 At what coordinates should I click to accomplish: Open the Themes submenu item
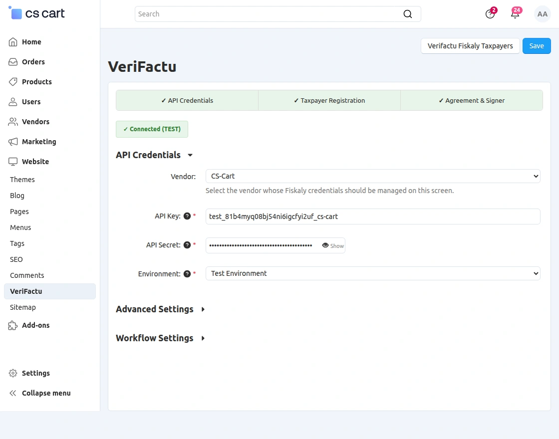coord(22,180)
